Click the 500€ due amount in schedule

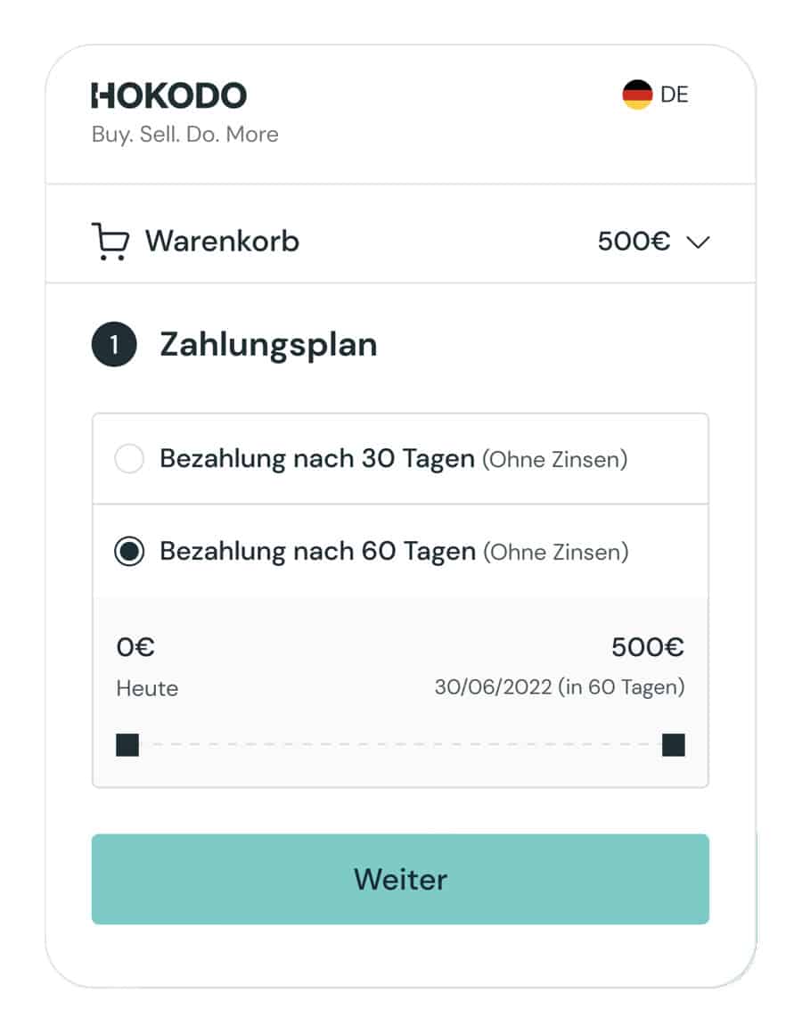tap(647, 647)
